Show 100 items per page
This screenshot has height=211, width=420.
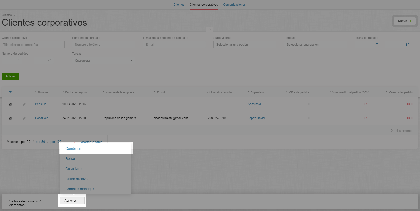[56, 142]
